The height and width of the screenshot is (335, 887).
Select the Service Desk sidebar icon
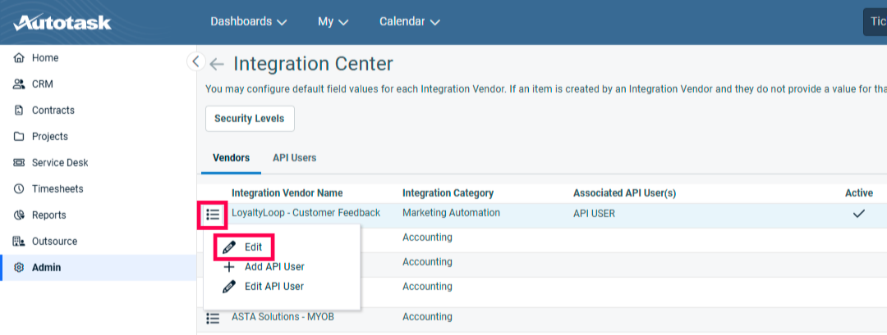pos(19,163)
